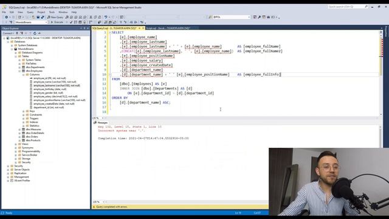Click the Toolbox icon in the toolbar
389x219 pixels.
point(268,17)
